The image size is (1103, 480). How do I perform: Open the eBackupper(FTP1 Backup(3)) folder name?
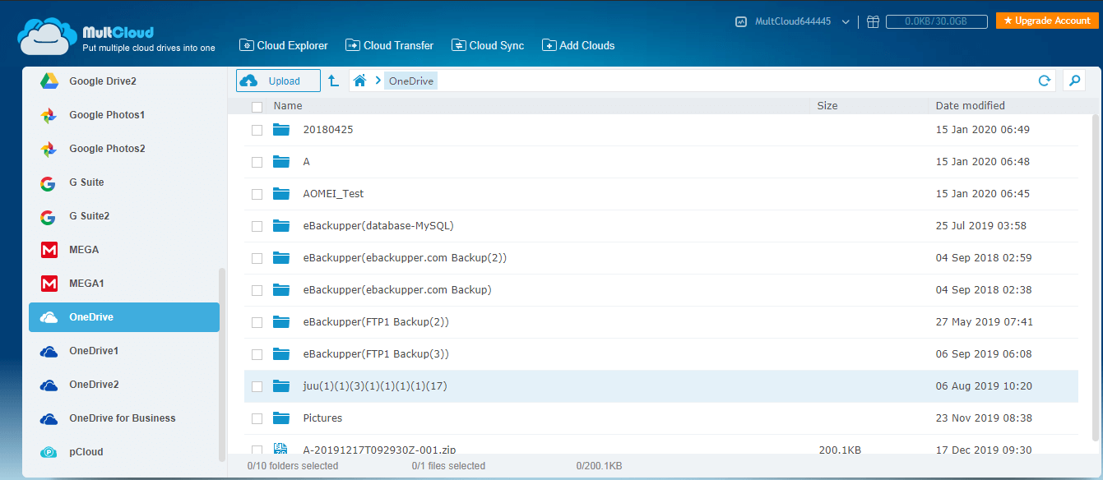pyautogui.click(x=376, y=354)
